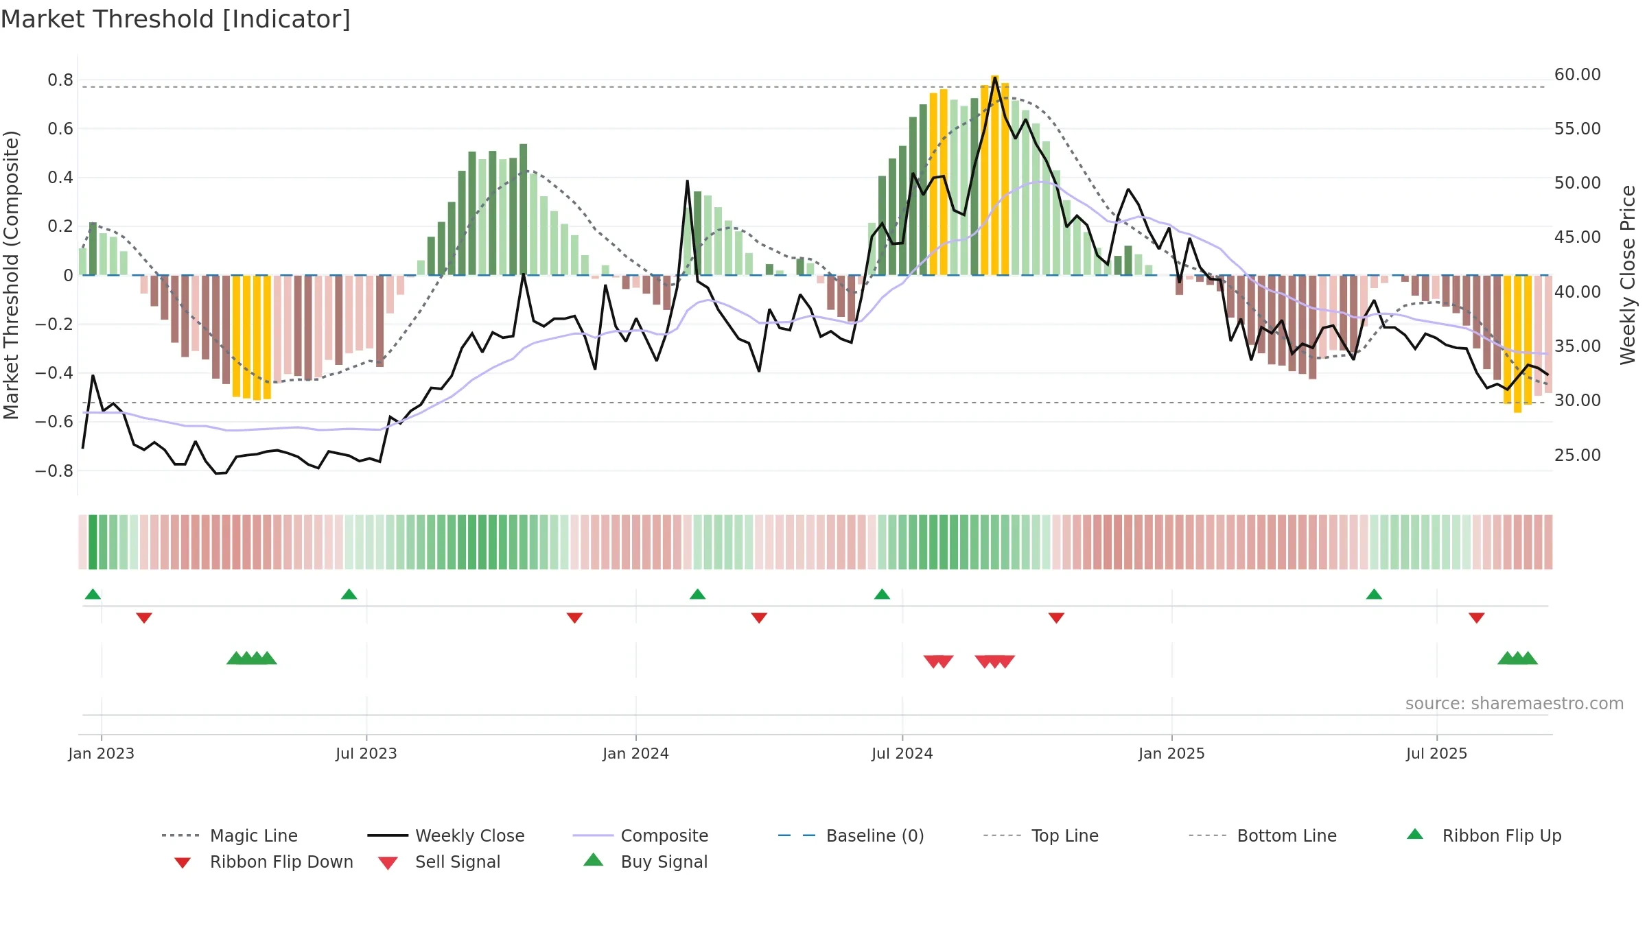
Task: Toggle the Buy Signal legend entry
Action: pos(645,862)
